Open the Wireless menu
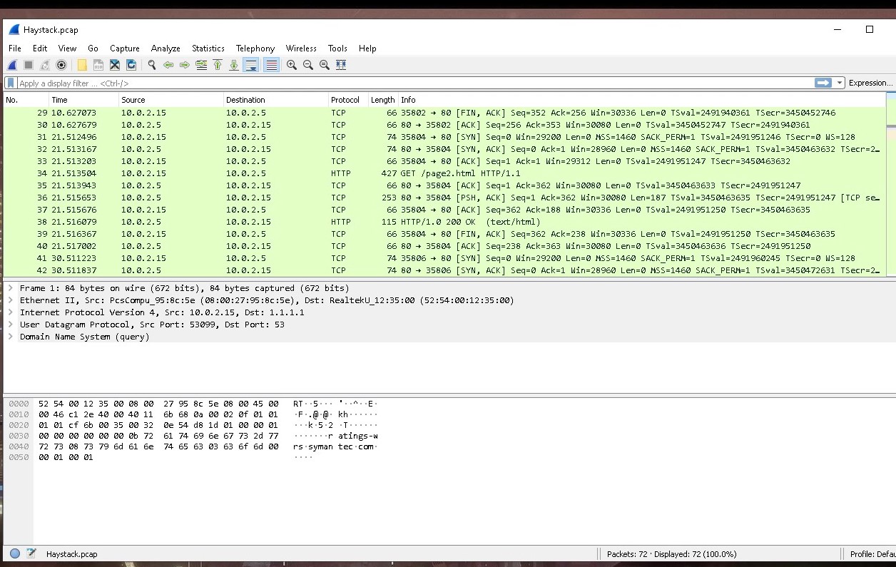The image size is (896, 567). click(x=301, y=48)
